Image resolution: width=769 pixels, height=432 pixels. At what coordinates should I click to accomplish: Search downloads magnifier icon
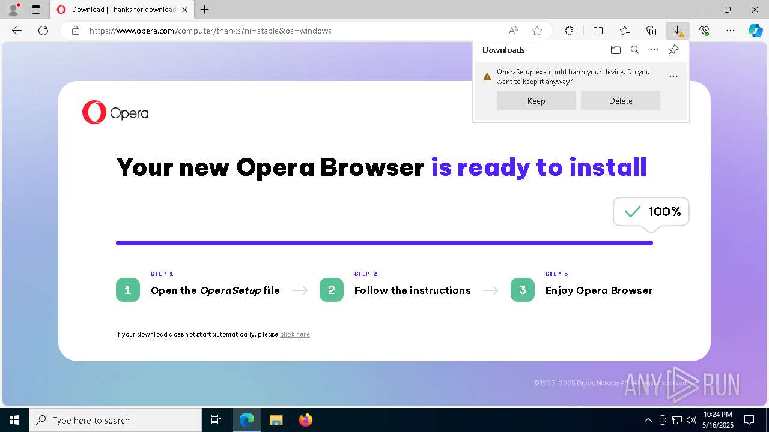pyautogui.click(x=634, y=50)
